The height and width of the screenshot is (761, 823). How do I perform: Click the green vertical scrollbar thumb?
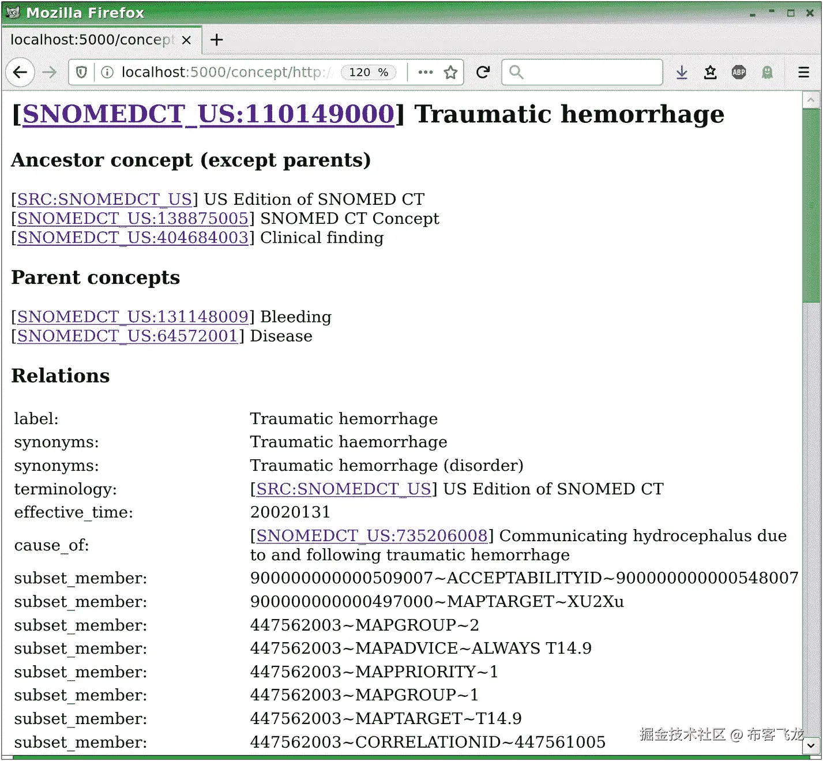coord(811,205)
